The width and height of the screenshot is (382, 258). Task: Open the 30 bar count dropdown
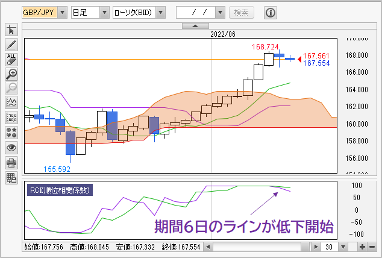click(x=343, y=247)
